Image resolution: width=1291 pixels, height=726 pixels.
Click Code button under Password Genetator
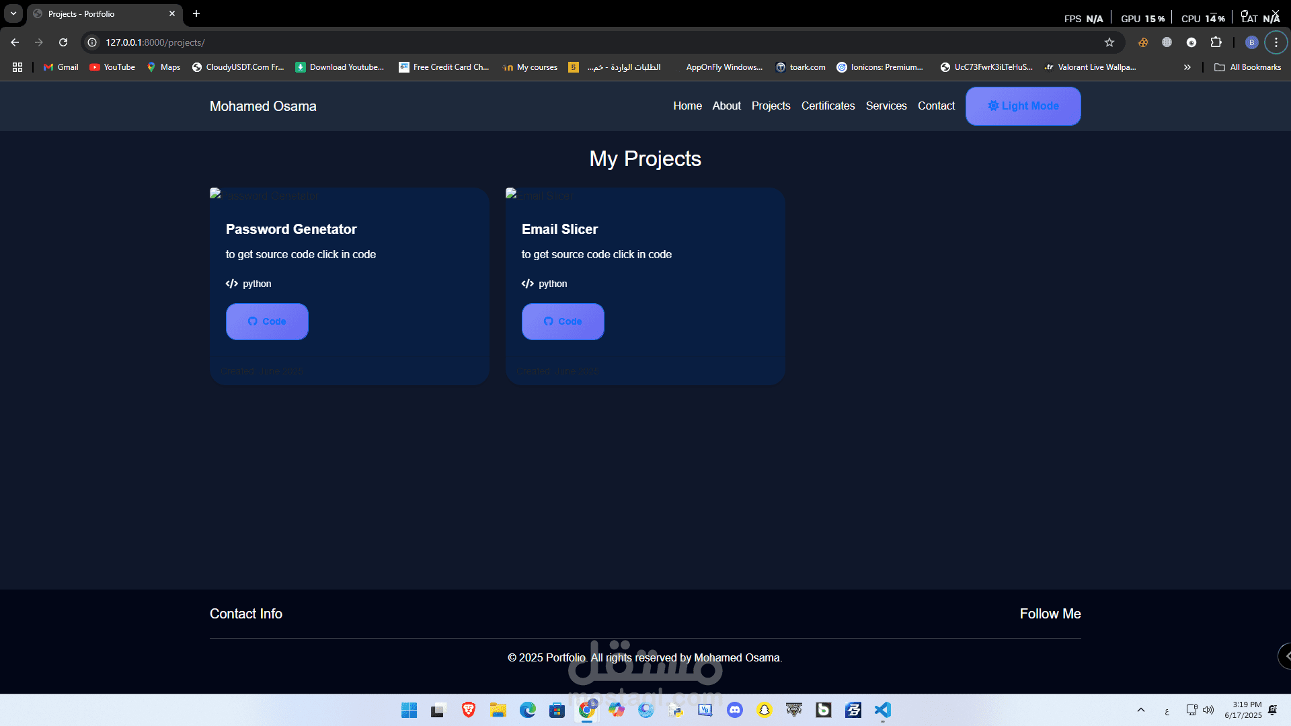click(x=267, y=321)
